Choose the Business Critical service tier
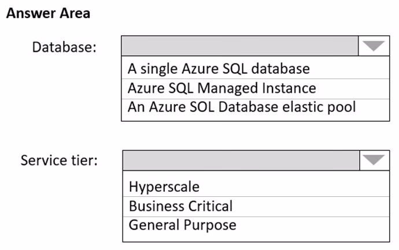This screenshot has width=399, height=250. 256,206
